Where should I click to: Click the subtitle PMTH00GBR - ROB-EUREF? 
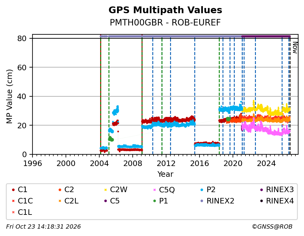click(x=165, y=22)
